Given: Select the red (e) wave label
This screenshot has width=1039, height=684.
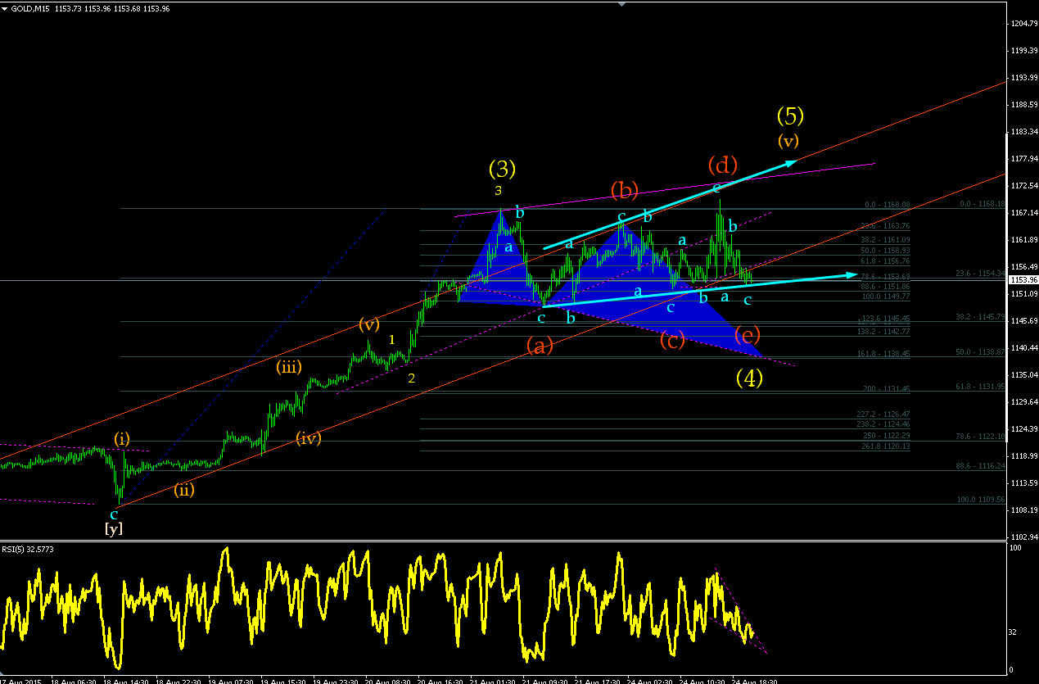Looking at the screenshot, I should click(x=748, y=335).
